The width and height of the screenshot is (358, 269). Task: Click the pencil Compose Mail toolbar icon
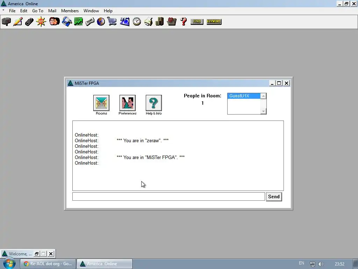coord(17,22)
